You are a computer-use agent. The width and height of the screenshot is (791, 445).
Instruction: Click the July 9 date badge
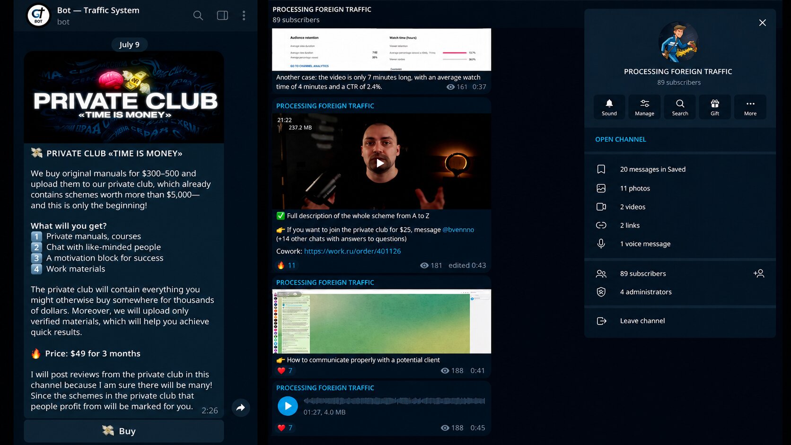click(x=129, y=44)
